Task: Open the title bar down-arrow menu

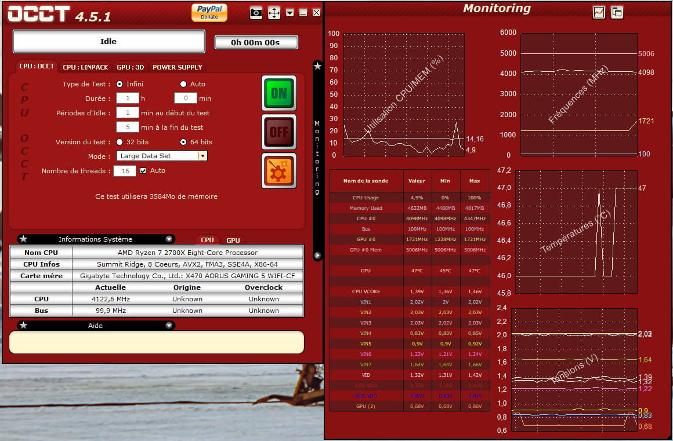Action: [x=290, y=13]
